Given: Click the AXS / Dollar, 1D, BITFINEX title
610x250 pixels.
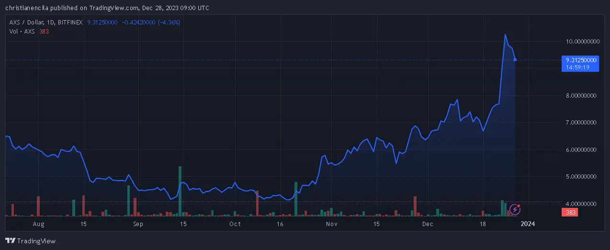Looking at the screenshot, I should (46, 23).
